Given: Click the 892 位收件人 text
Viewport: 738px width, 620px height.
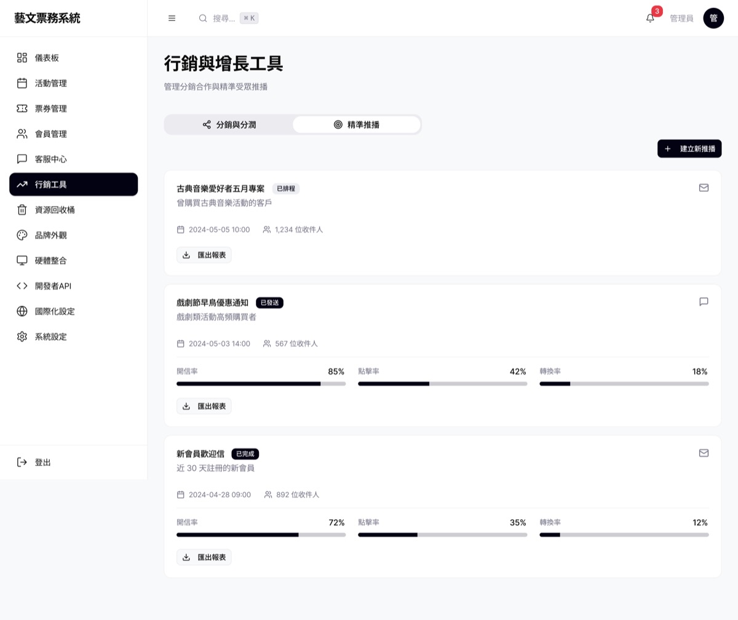Looking at the screenshot, I should (298, 495).
